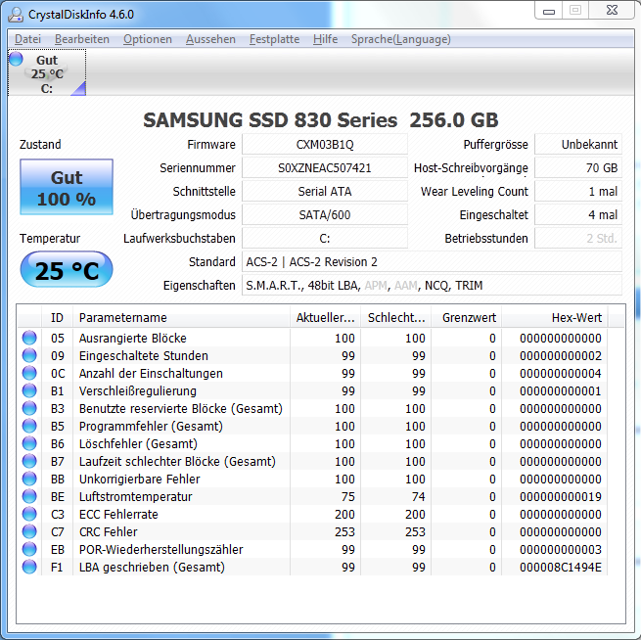The width and height of the screenshot is (641, 640).
Task: Click status icon for ECC Fehlerrate row
Action: pos(29,514)
